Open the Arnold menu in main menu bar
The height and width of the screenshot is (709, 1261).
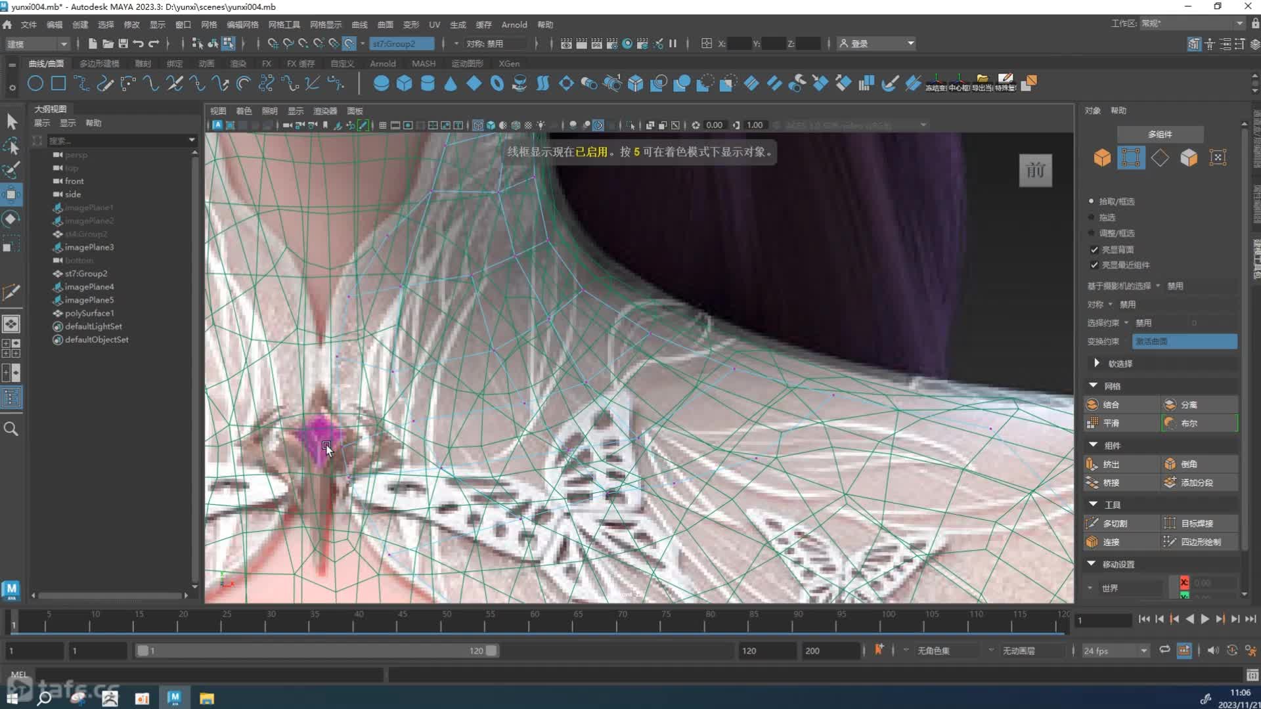(x=514, y=24)
